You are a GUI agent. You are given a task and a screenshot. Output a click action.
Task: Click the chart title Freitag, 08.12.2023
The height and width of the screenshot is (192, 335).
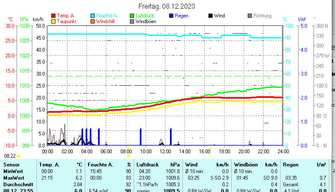click(167, 6)
